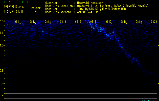Click the 0811 time marker
The image size is (159, 101).
[x=17, y=22]
